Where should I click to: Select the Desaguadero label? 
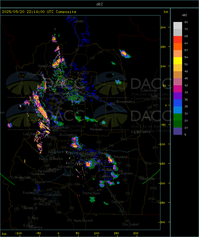click(126, 102)
